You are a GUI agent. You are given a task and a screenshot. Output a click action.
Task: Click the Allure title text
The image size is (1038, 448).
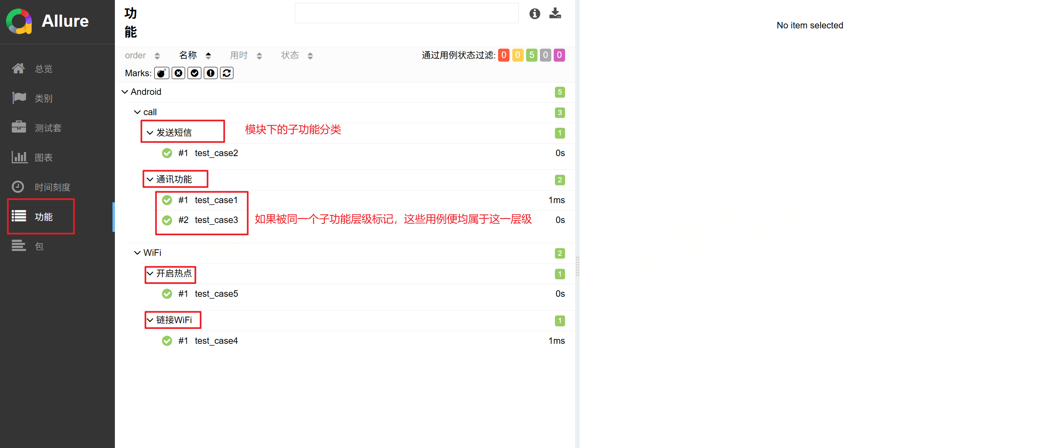(x=65, y=21)
